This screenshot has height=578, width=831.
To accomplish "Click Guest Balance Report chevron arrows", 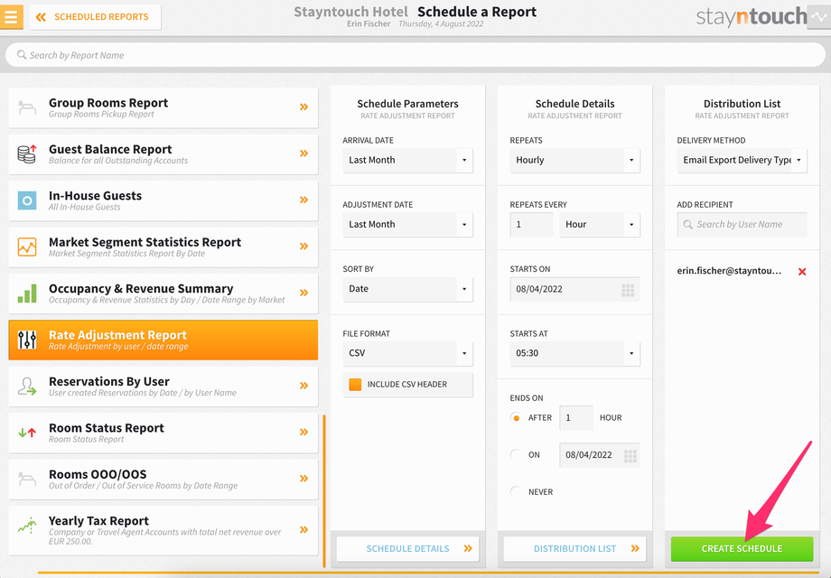I will coord(303,154).
